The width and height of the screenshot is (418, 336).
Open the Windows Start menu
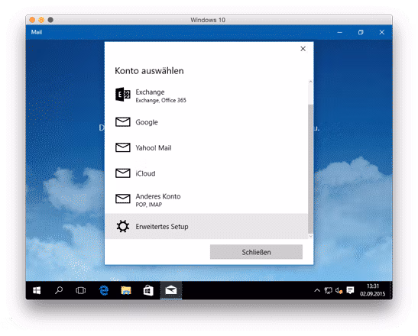37,290
